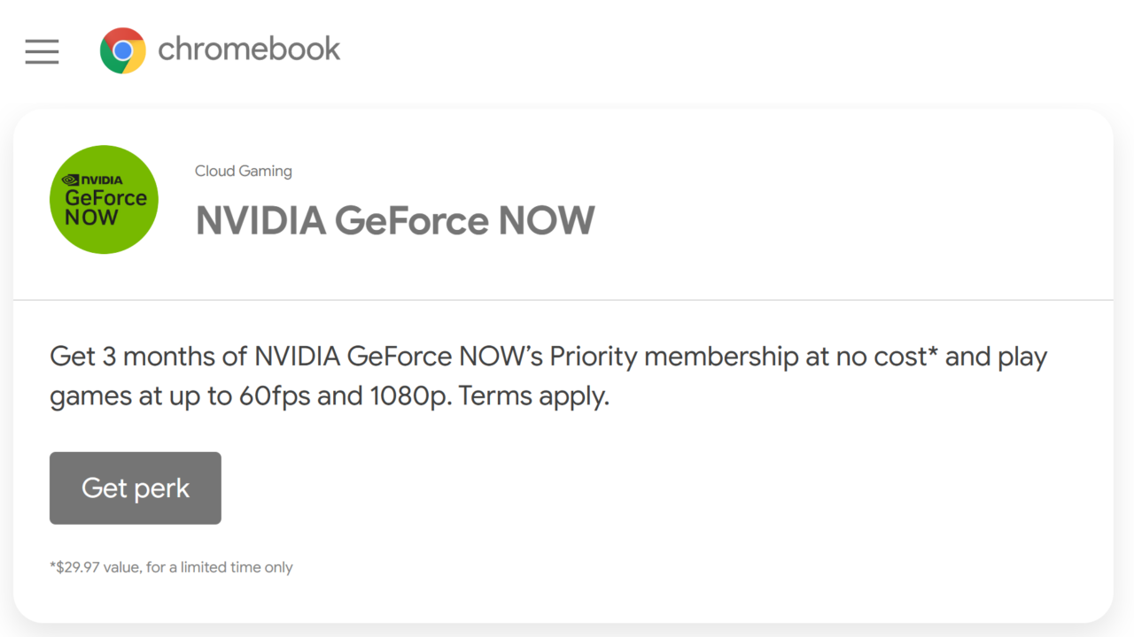Viewport: 1134px width, 637px height.
Task: Click the GeForce word inside green logo
Action: (x=105, y=198)
